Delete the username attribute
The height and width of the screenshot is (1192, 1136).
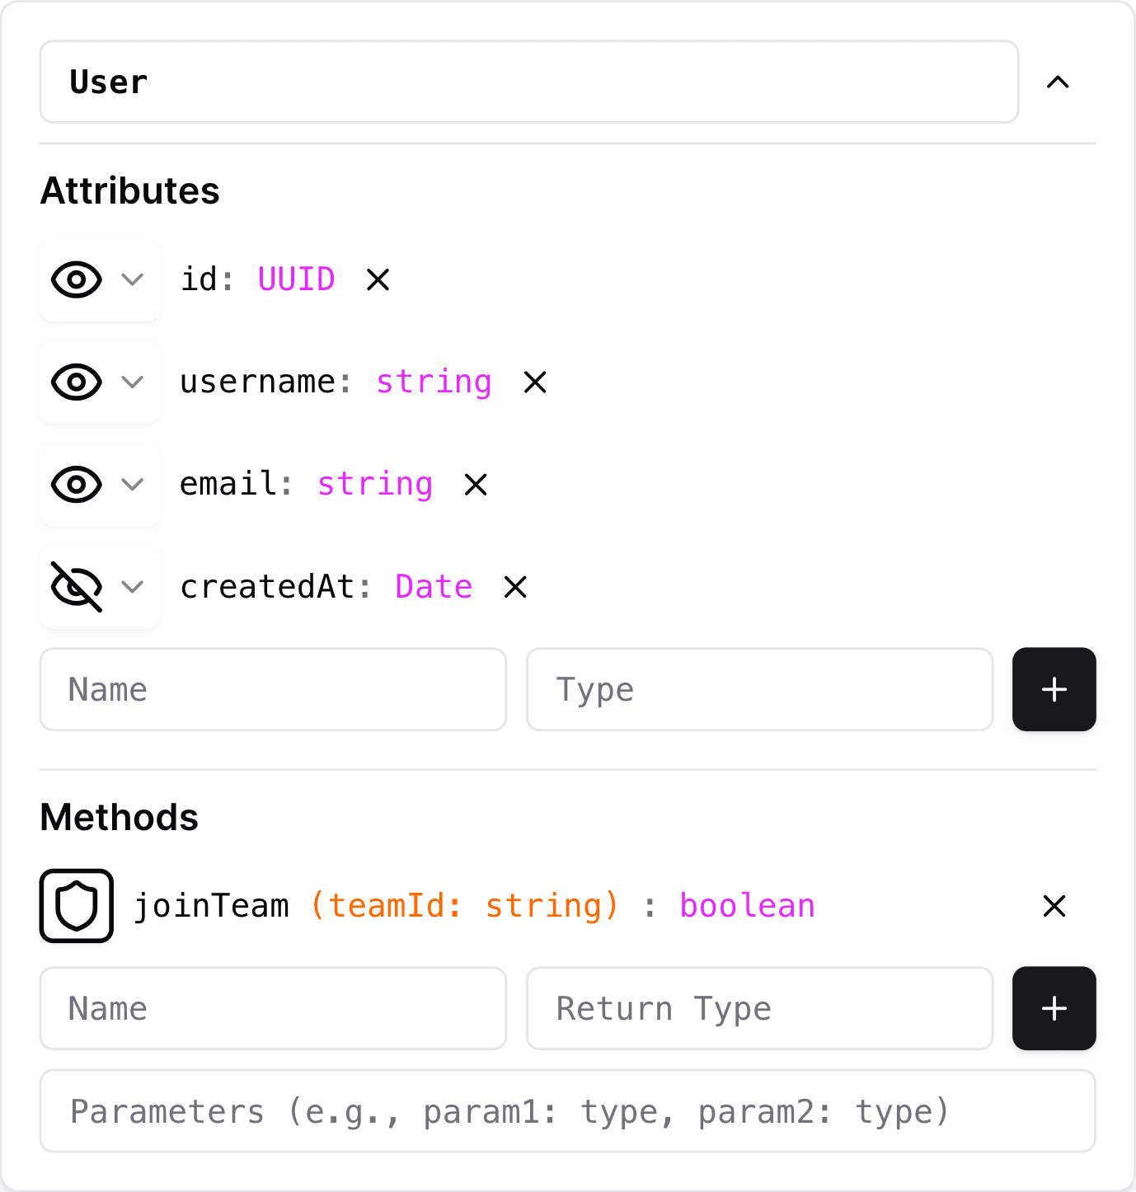tap(533, 382)
